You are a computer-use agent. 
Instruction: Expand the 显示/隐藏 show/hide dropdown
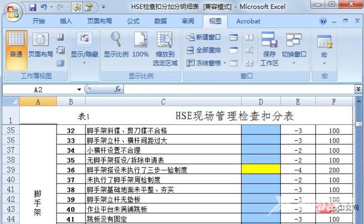coord(84,49)
